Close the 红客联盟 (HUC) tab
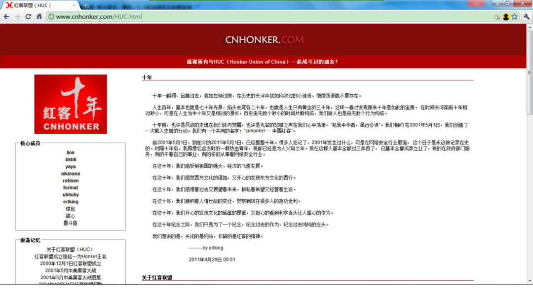This screenshot has width=533, height=300. point(75,5)
